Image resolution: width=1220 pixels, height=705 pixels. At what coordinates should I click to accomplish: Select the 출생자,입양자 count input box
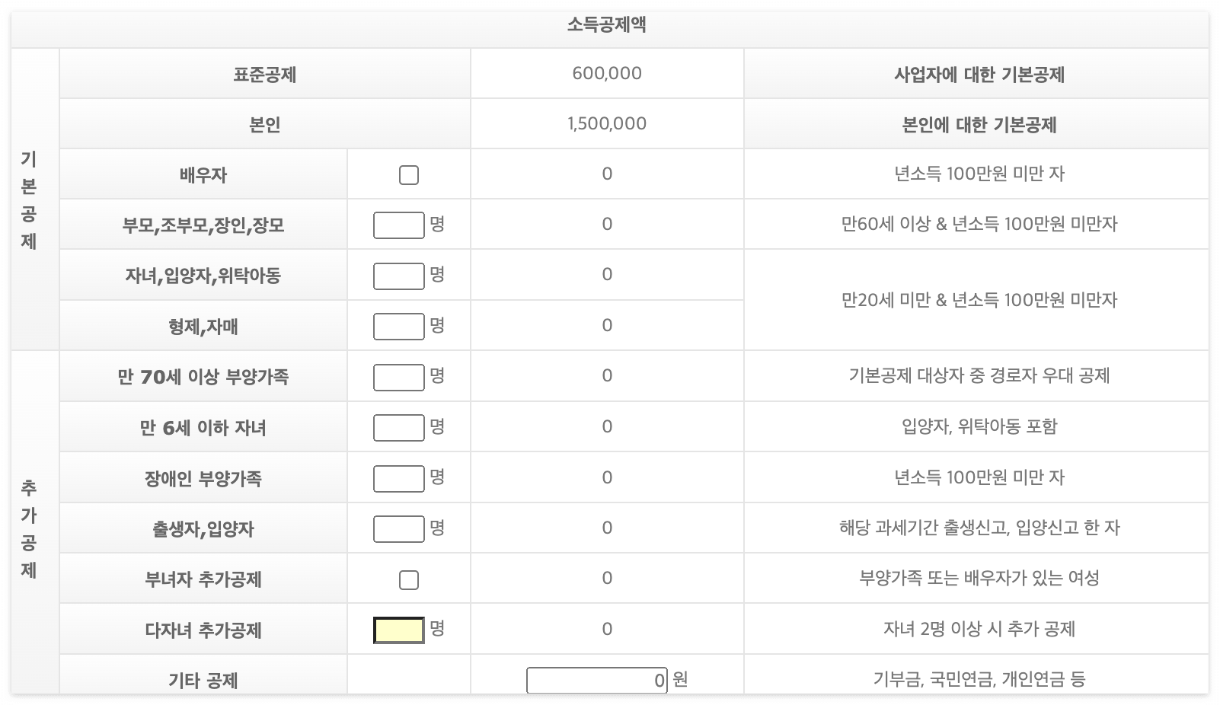click(397, 528)
